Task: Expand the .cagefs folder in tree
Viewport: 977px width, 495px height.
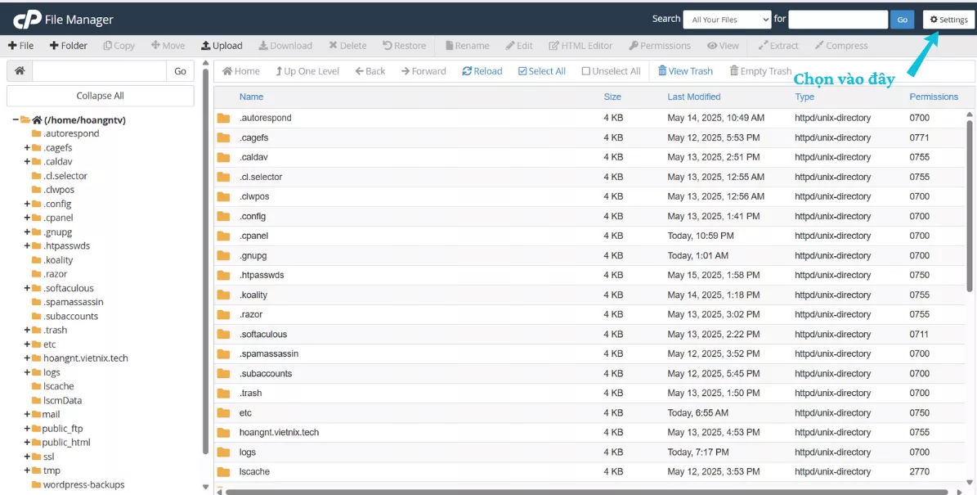Action: pyautogui.click(x=27, y=148)
